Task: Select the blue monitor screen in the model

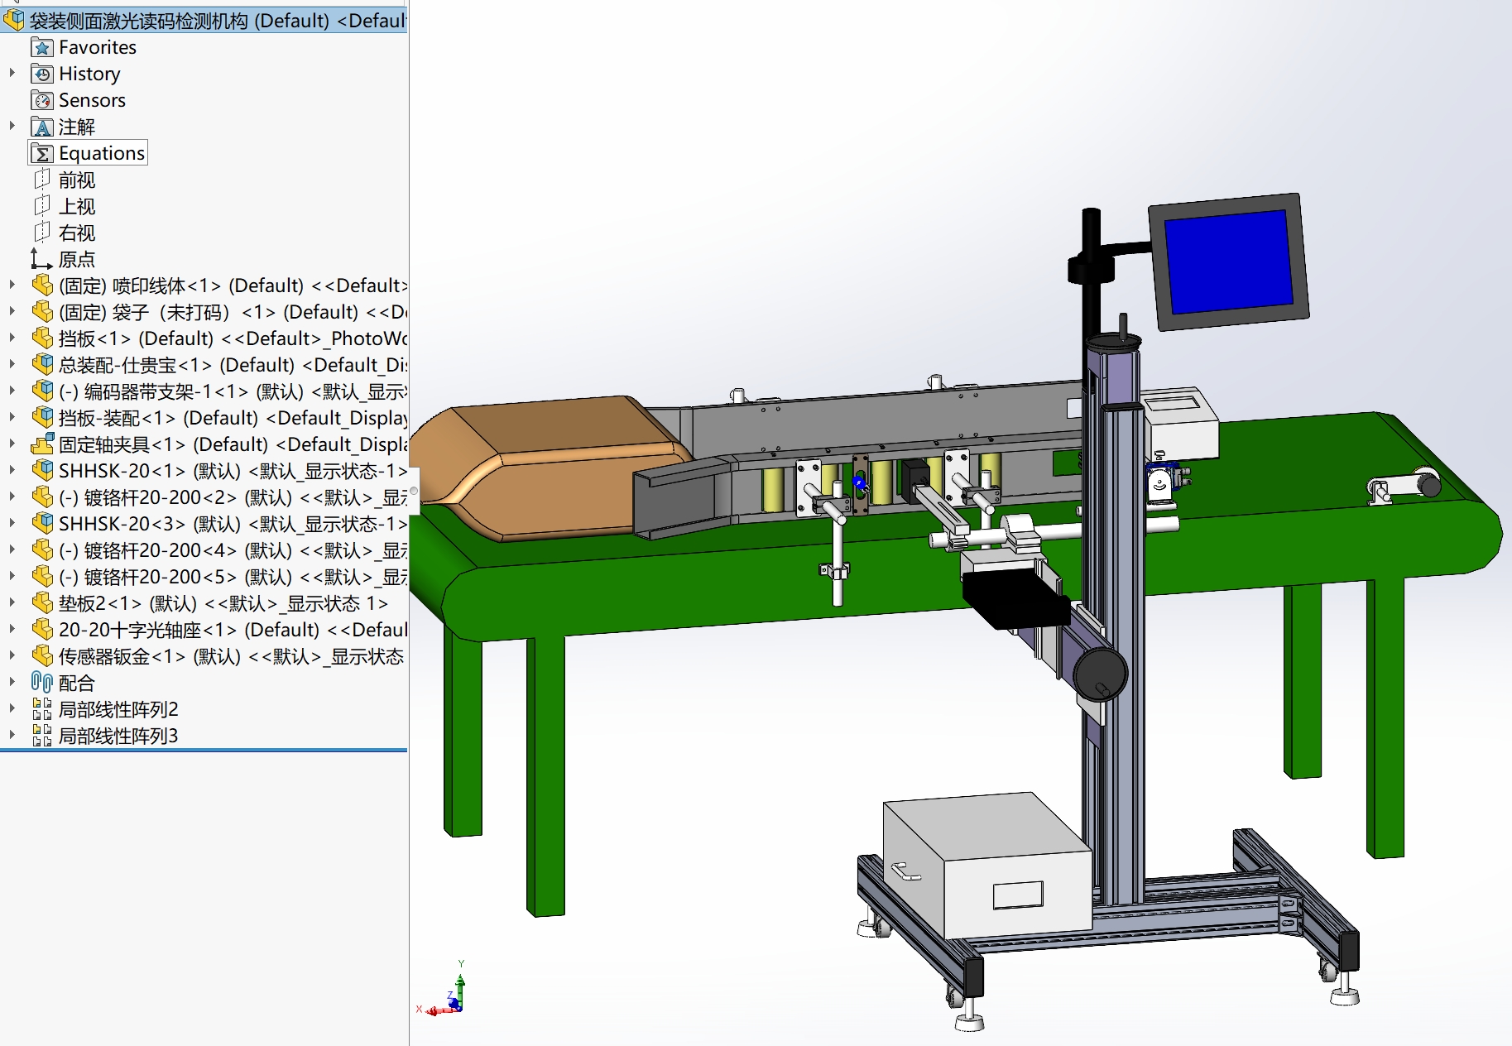Action: tap(1228, 261)
